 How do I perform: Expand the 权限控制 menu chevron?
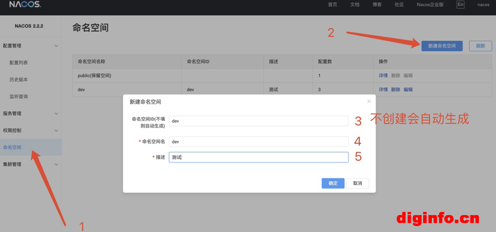(56, 131)
